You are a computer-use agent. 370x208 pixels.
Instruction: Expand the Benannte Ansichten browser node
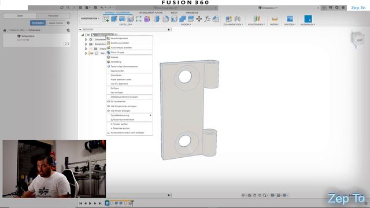86,44
